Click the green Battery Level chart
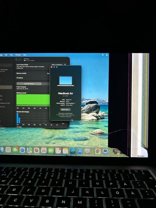The height and width of the screenshot is (208, 156). pyautogui.click(x=33, y=99)
